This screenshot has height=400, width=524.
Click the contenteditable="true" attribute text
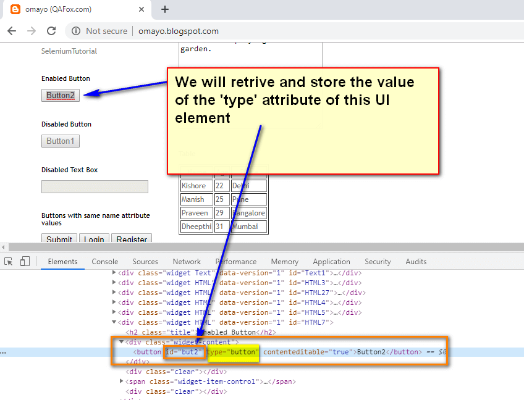(x=308, y=352)
